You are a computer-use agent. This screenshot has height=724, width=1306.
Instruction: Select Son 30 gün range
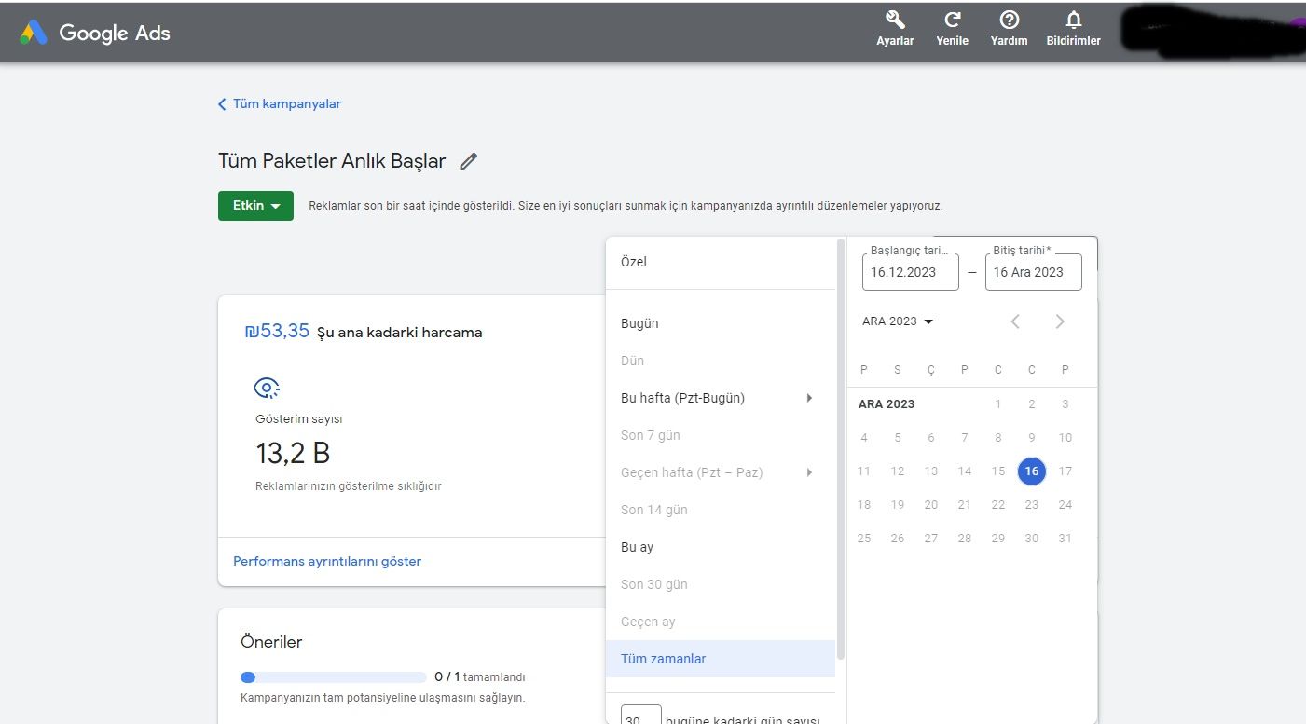(721, 584)
